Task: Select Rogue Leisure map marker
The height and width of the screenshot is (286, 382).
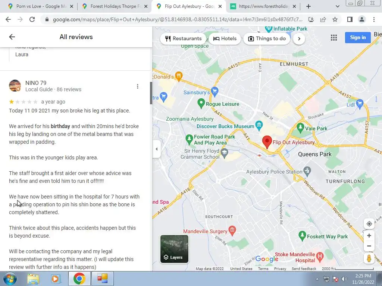Action: click(201, 104)
